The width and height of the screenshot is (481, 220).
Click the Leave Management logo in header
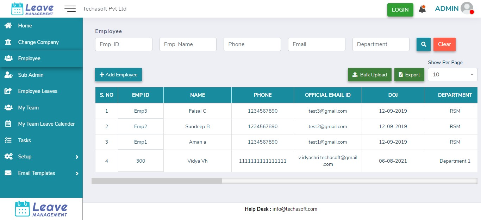[x=32, y=9]
